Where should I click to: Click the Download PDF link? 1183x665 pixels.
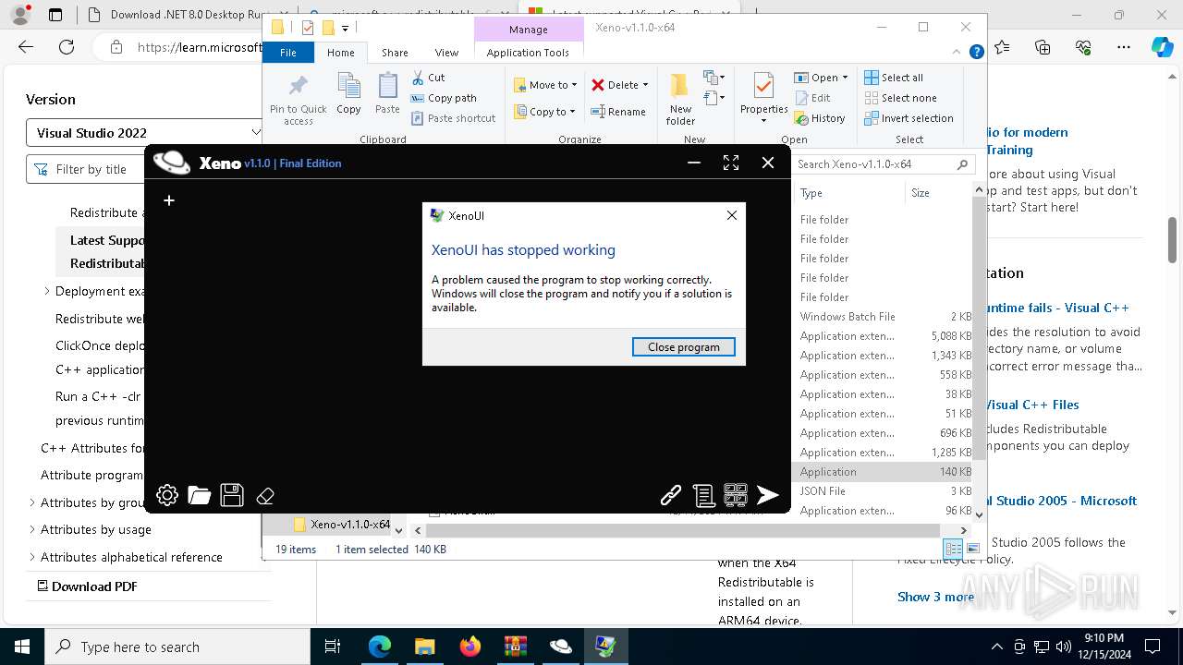point(87,586)
